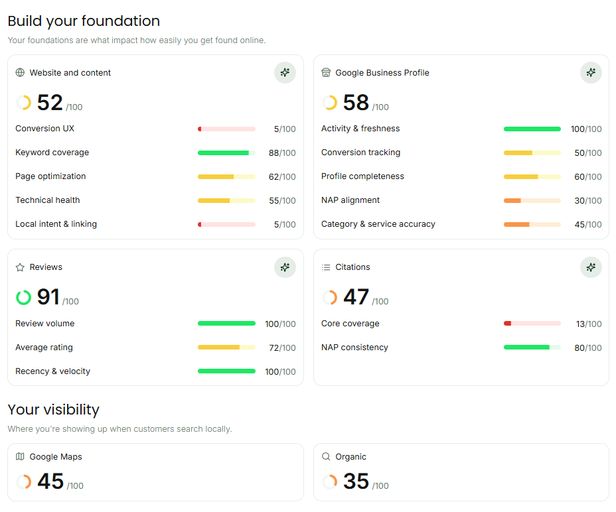The height and width of the screenshot is (512, 616).
Task: Click the Recency & velocity metric
Action: [x=155, y=371]
